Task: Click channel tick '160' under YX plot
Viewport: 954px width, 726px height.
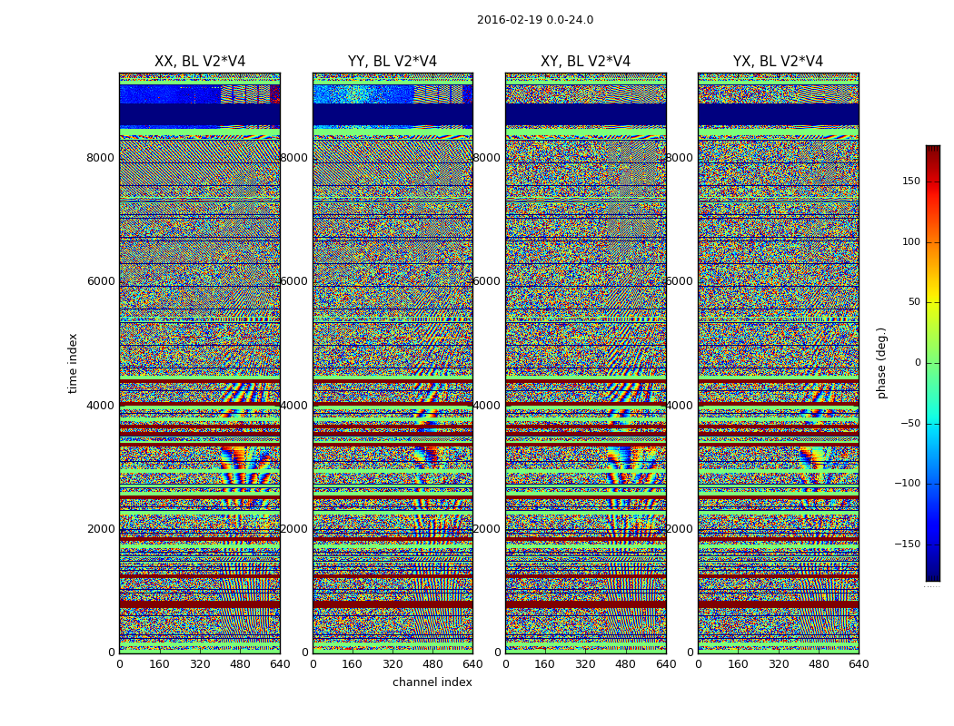Action: [x=738, y=664]
